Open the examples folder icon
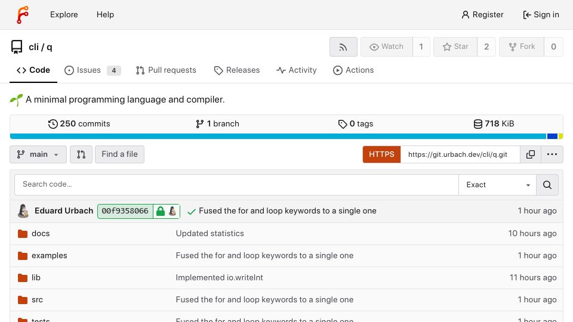Screen dimensions: 573x322 (x=23, y=256)
